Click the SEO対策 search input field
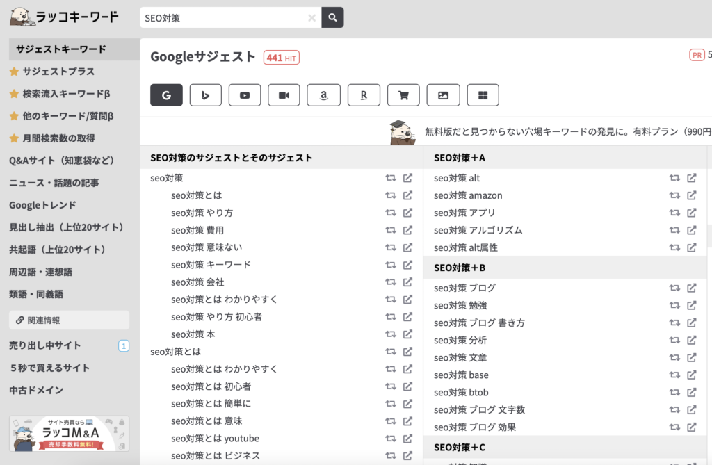The height and width of the screenshot is (465, 712). point(222,18)
